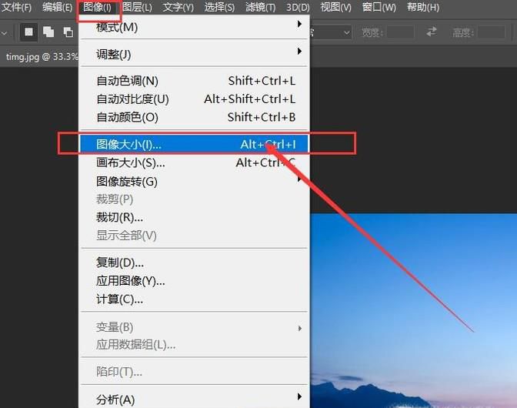This screenshot has height=408, width=517.
Task: Choose 复制(D)... menu entry
Action: tap(194, 263)
